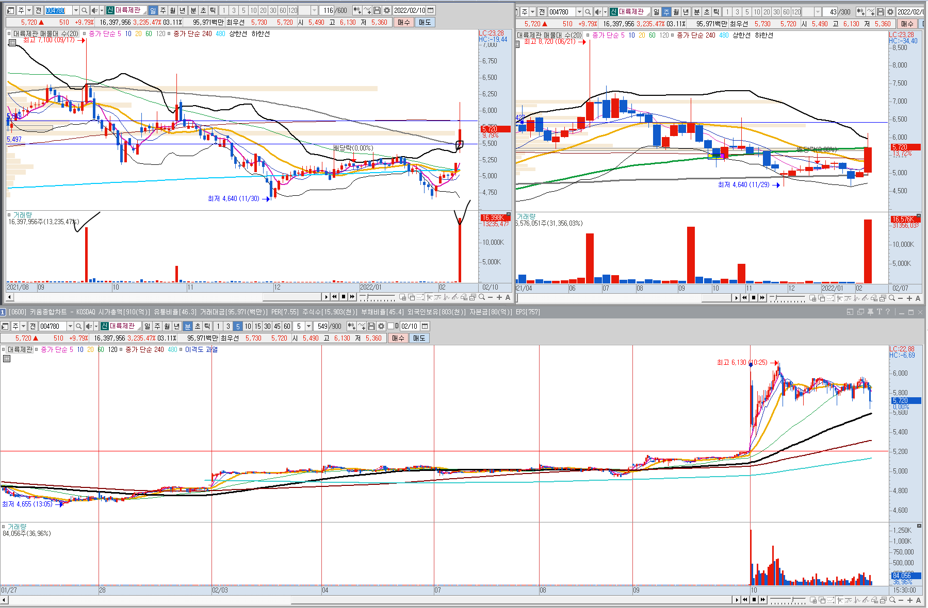Image resolution: width=928 pixels, height=608 pixels.
Task: Click the data table icon at daily chart corner
Action: [x=12, y=43]
